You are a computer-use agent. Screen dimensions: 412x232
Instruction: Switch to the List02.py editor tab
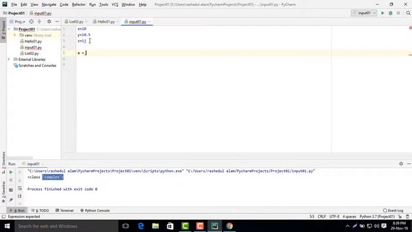(x=76, y=22)
